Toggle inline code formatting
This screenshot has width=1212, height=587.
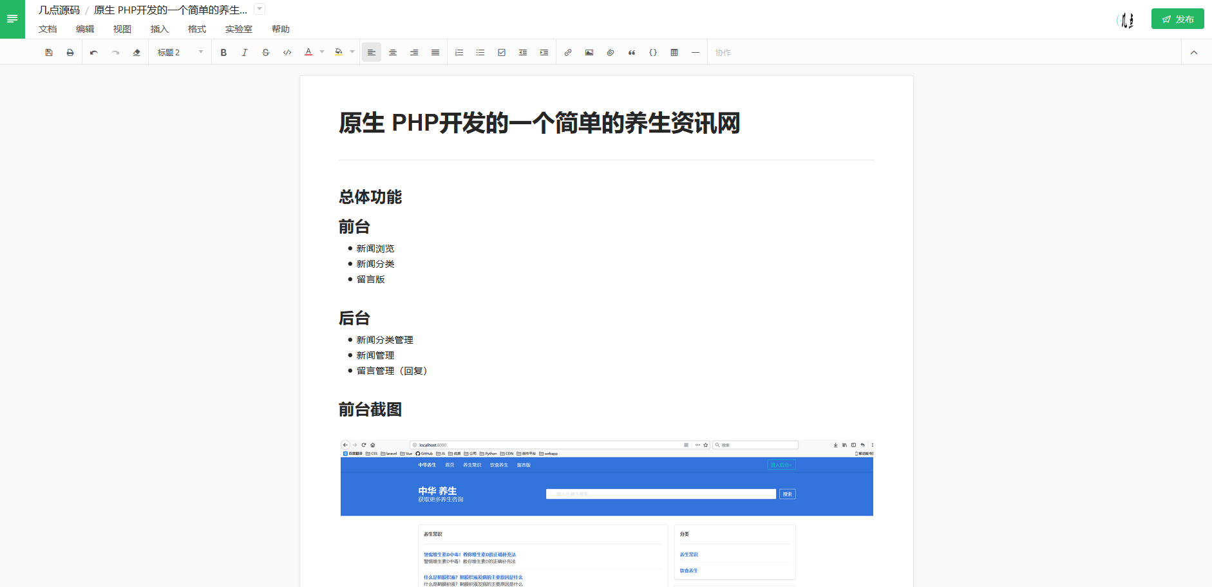[287, 53]
